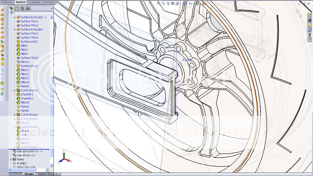This screenshot has height=176, width=313.
Task: Select Fillet2 in the feature tree
Action: pyautogui.click(x=24, y=46)
